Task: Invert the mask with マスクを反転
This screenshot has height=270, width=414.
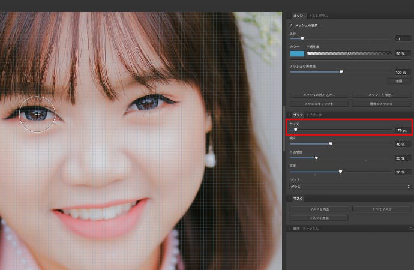Action: (319, 218)
